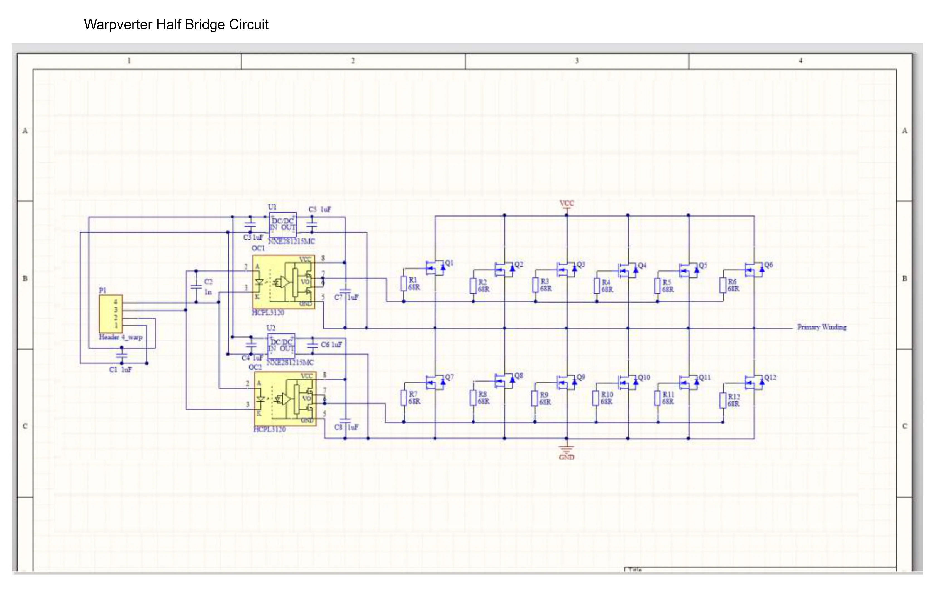Select the Q11 MOSFET symbol
This screenshot has width=942, height=605.
689,382
